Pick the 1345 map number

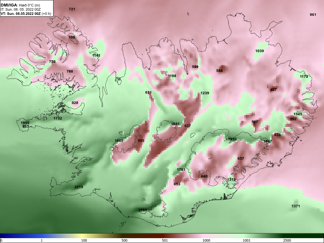(x=298, y=114)
